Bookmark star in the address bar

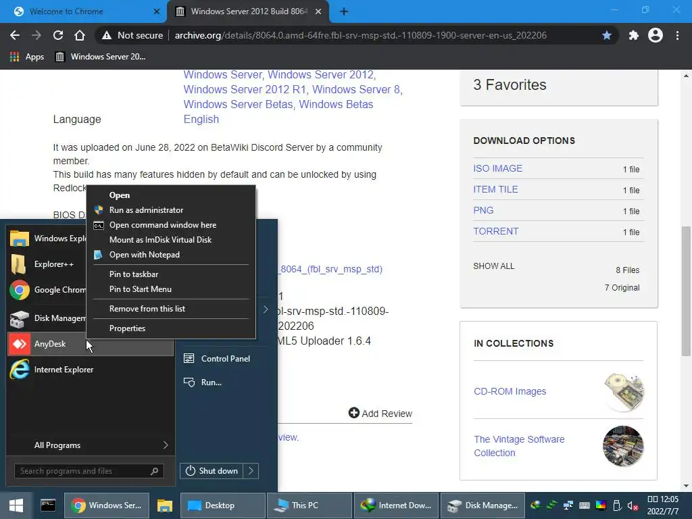[607, 35]
